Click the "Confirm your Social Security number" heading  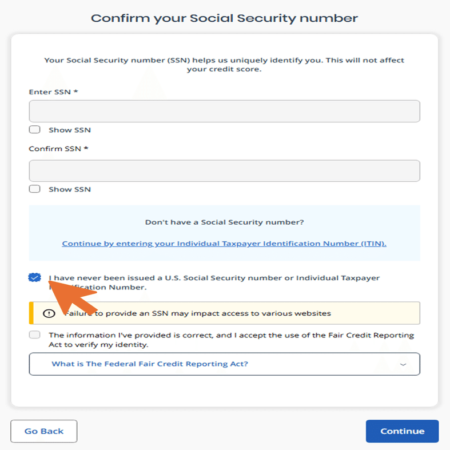pyautogui.click(x=224, y=18)
